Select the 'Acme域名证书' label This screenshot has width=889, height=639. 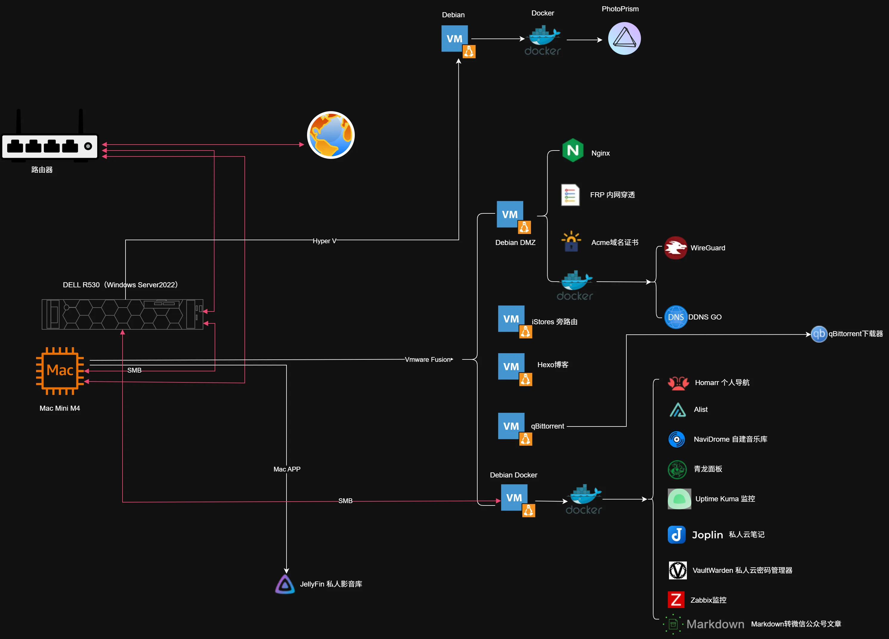tap(615, 243)
